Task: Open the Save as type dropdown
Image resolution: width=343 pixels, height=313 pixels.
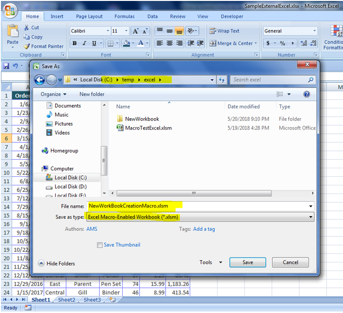Action: click(201, 217)
